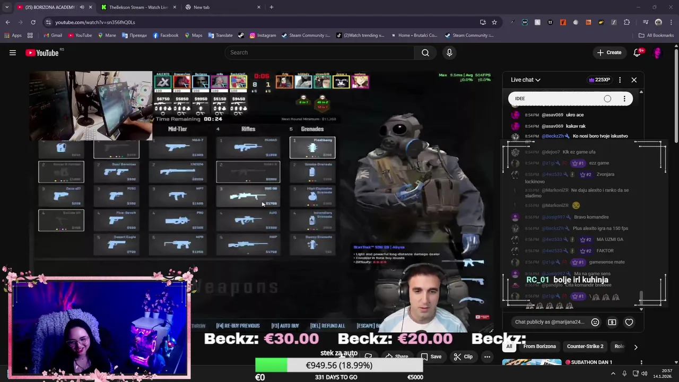
Task: Go to YouTube home via logo
Action: point(42,53)
